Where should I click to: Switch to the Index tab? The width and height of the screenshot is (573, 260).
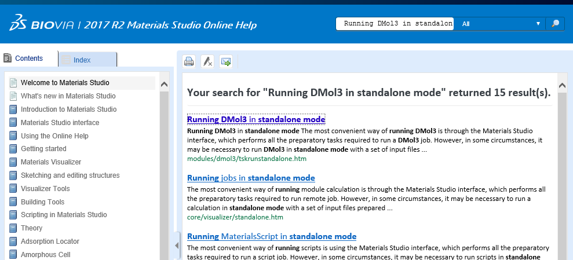click(87, 60)
